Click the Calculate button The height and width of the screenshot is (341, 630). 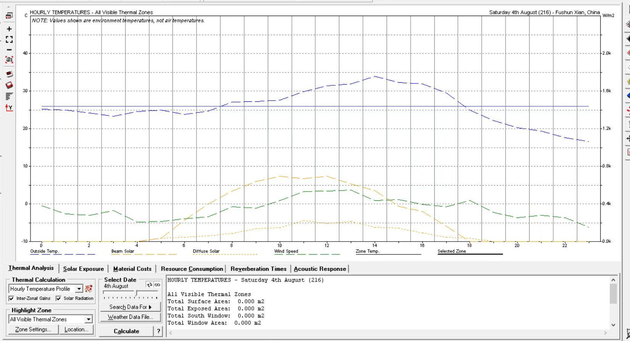[126, 331]
